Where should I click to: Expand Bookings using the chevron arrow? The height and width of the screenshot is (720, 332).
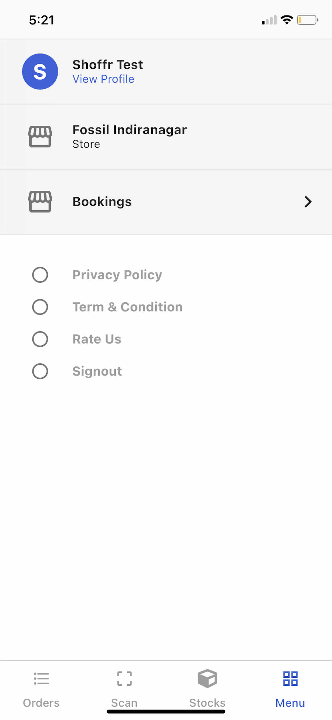click(x=308, y=201)
